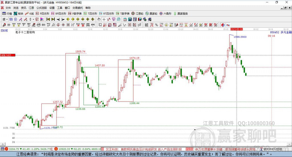Open the 六角形 hexagon tool
The height and width of the screenshot is (157, 292).
(x=165, y=14)
